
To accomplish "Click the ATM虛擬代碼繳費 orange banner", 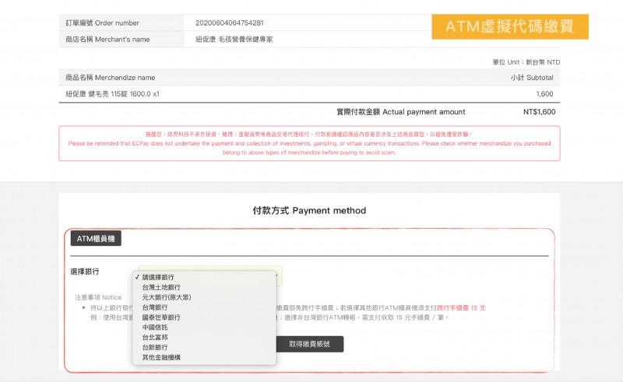I will [510, 26].
